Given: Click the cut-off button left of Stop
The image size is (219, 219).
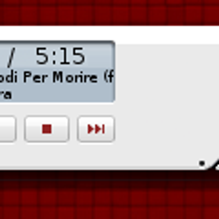Looking at the screenshot, I should pos(8,129).
